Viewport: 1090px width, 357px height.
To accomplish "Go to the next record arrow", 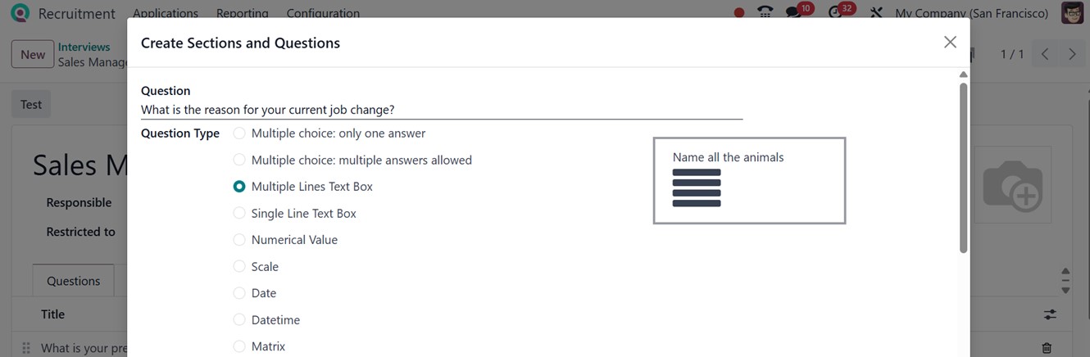I will [1072, 54].
